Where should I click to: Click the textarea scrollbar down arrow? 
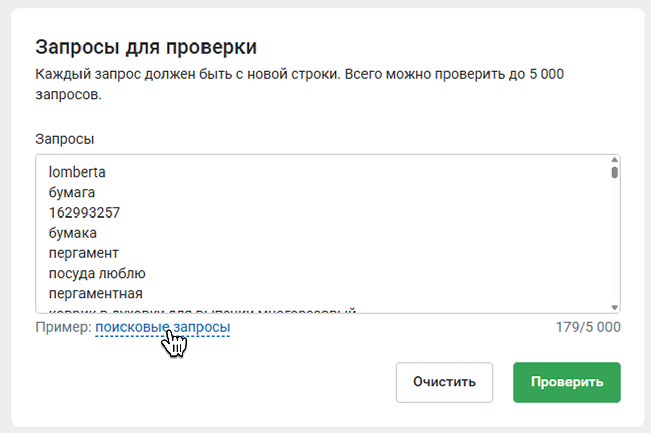pyautogui.click(x=615, y=307)
